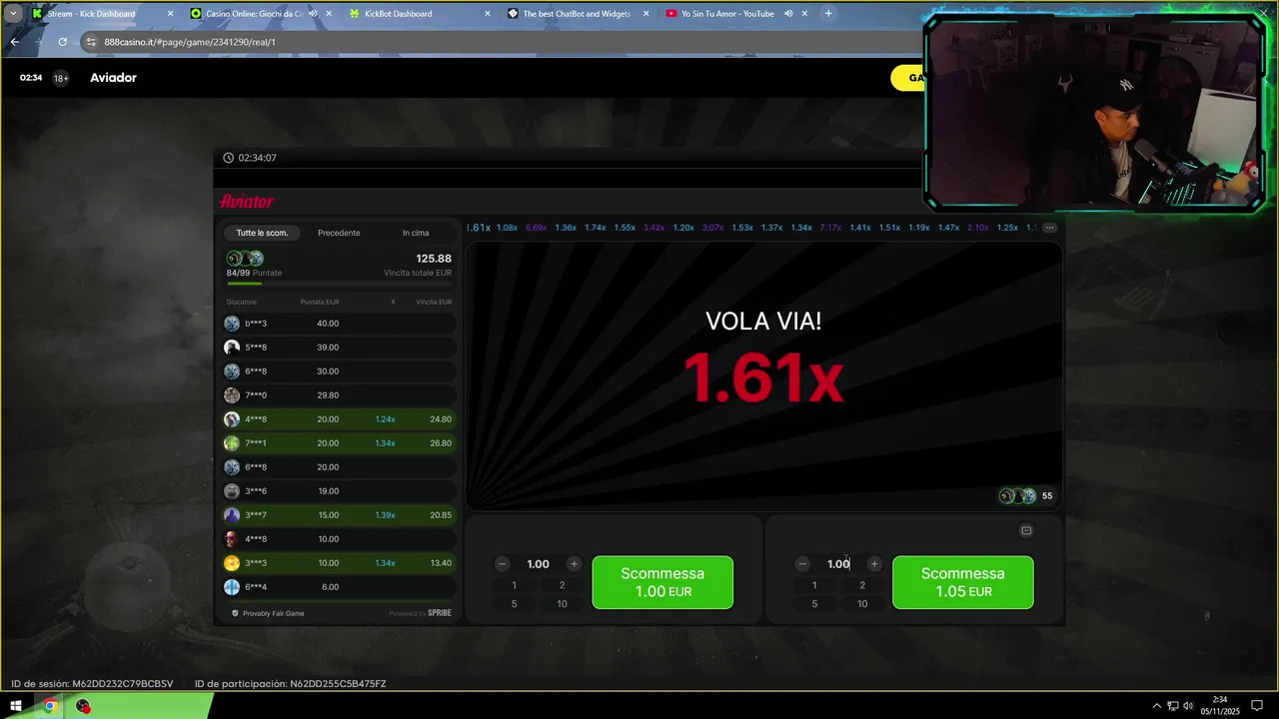Click the 3.42x round history multiplier
The height and width of the screenshot is (719, 1279).
(x=653, y=228)
